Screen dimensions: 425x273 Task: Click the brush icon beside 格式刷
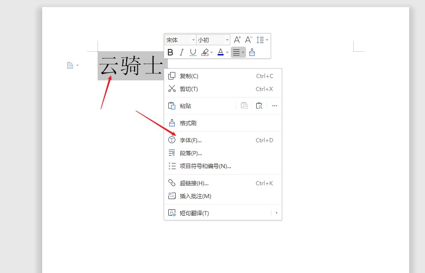(x=172, y=123)
